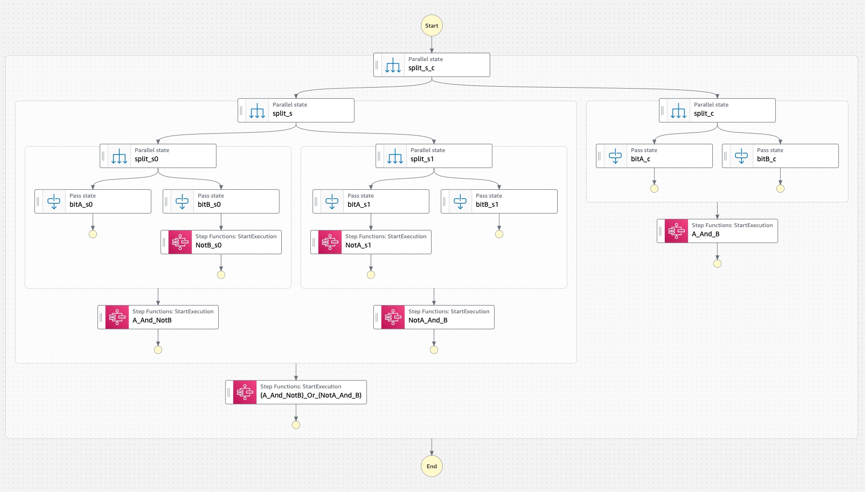Select the bitB_s0 pass state label
This screenshot has width=865, height=492.
coord(209,205)
